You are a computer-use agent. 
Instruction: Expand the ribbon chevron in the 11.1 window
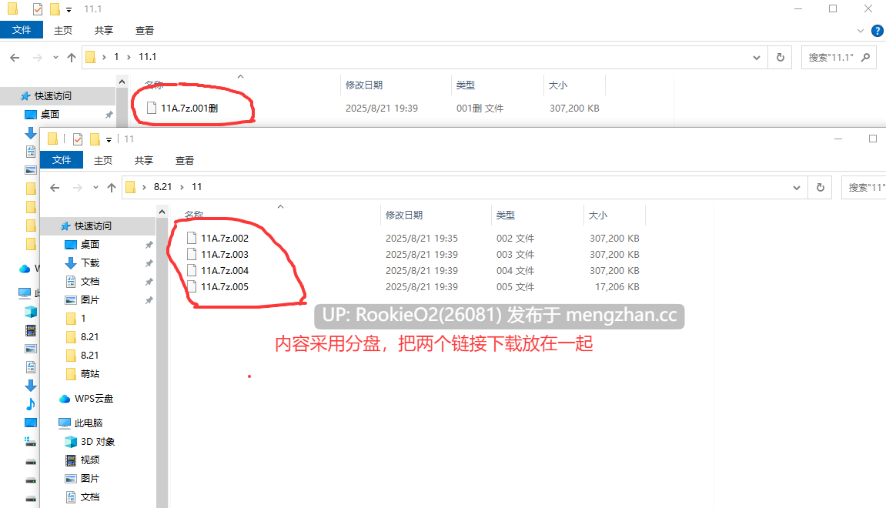click(x=860, y=31)
